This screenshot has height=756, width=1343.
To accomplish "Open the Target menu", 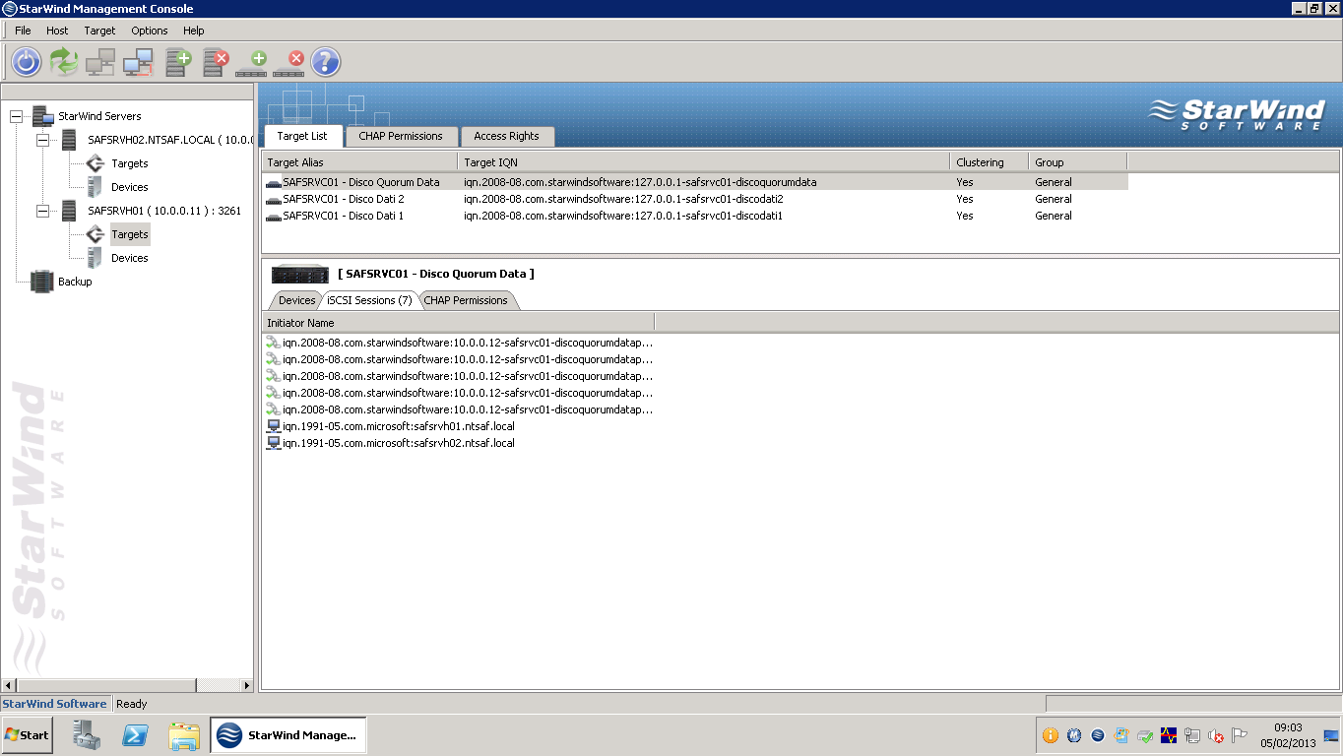I will click(x=99, y=31).
